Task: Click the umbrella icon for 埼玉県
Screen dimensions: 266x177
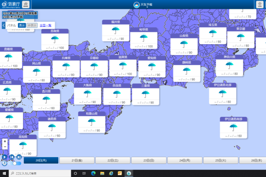Action: (x=213, y=33)
